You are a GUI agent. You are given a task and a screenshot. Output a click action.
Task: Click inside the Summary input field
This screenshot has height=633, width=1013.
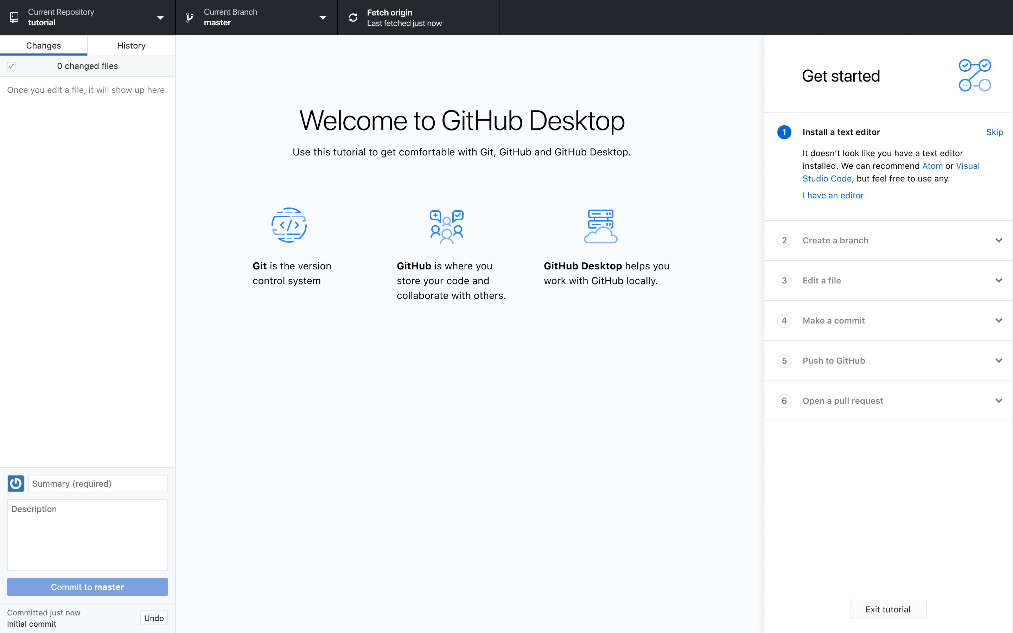coord(97,484)
